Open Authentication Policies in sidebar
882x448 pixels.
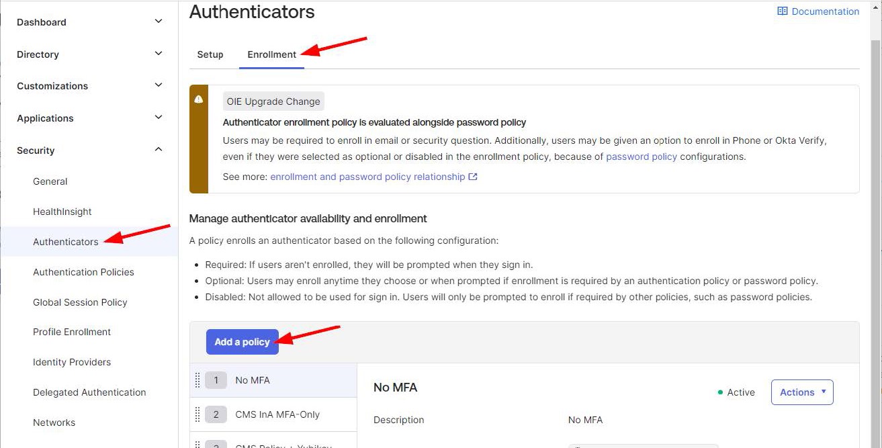(83, 272)
